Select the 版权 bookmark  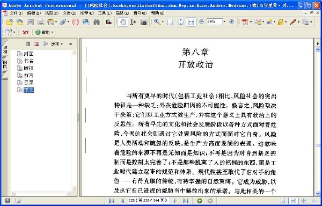[x=28, y=68]
